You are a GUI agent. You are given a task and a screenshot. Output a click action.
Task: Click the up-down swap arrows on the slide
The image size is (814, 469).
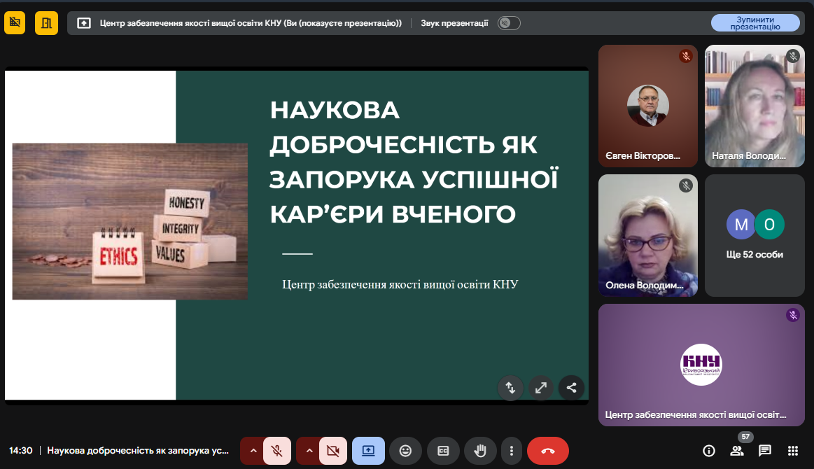pyautogui.click(x=510, y=387)
